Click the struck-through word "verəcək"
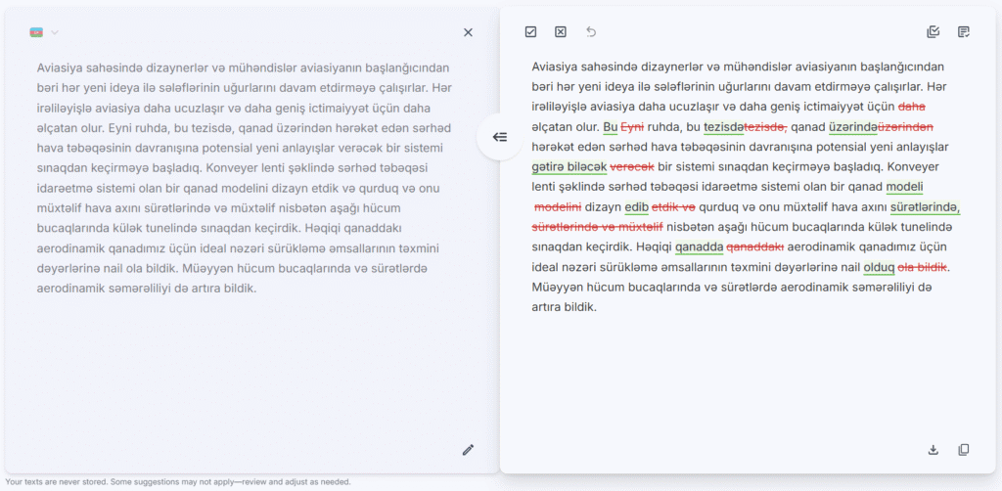 tap(631, 167)
